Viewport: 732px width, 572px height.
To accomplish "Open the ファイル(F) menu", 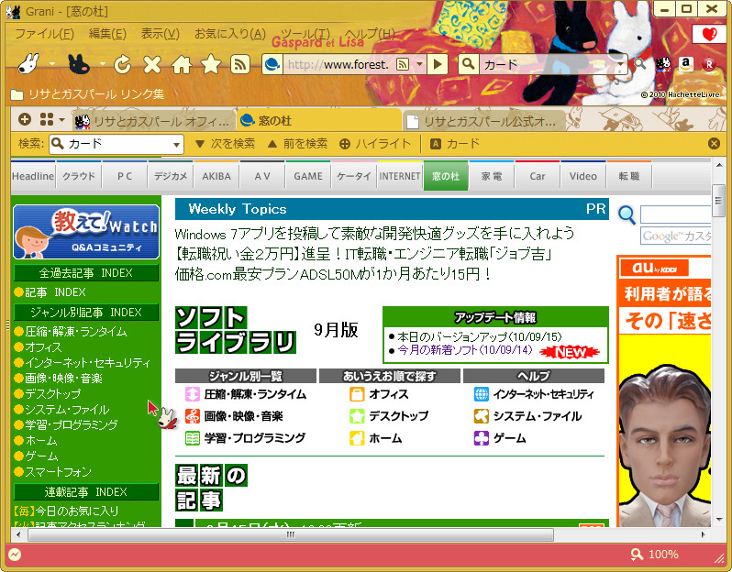I will coord(44,34).
